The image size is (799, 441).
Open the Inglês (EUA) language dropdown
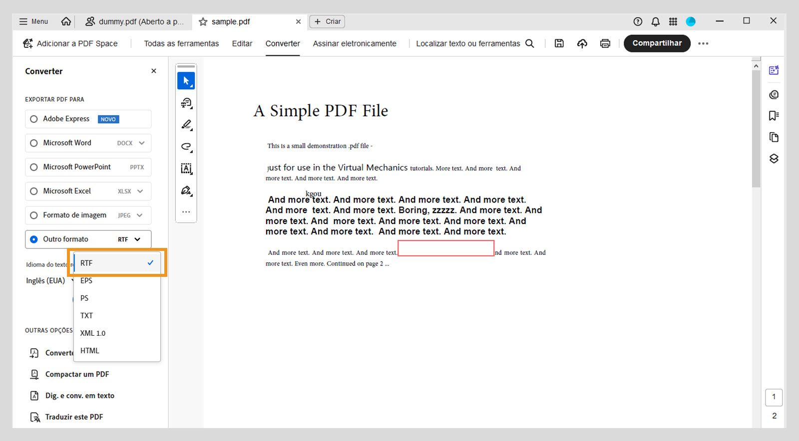tap(49, 280)
